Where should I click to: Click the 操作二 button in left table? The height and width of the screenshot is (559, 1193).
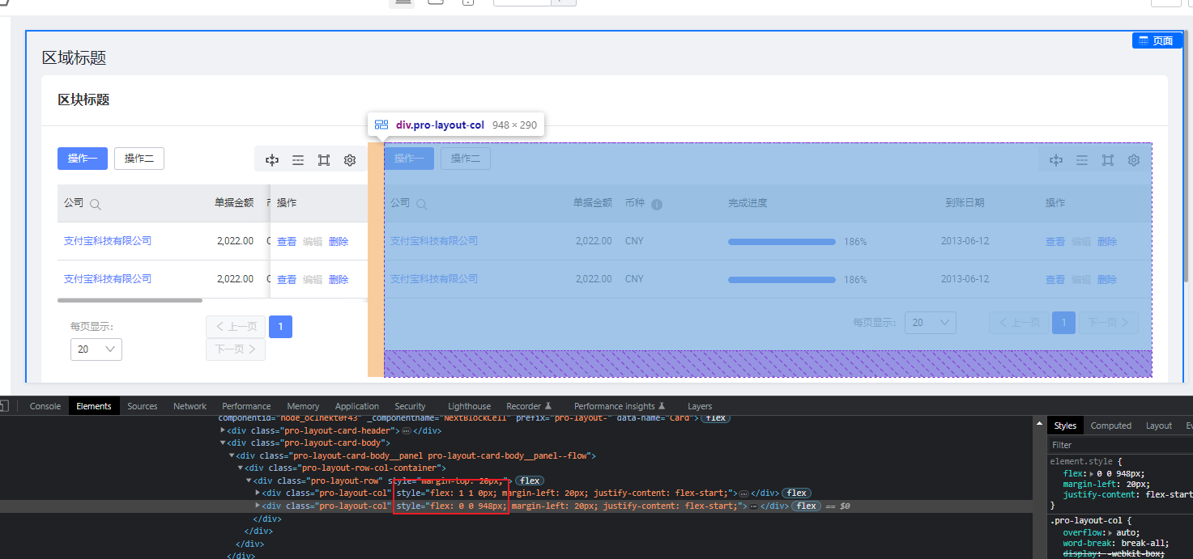click(x=139, y=159)
